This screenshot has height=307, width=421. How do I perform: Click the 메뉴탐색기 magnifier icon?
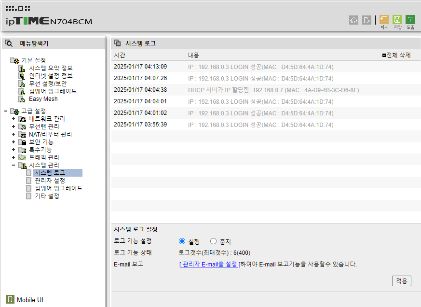point(9,43)
